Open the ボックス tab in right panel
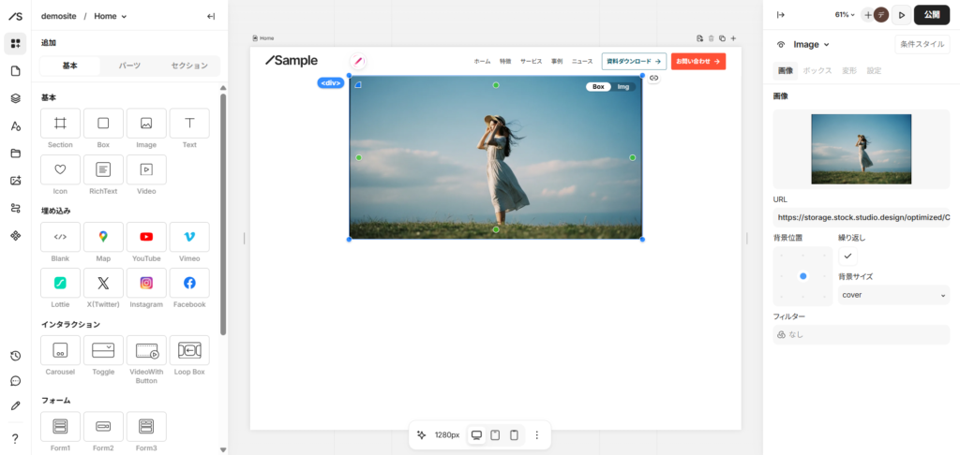 (817, 71)
